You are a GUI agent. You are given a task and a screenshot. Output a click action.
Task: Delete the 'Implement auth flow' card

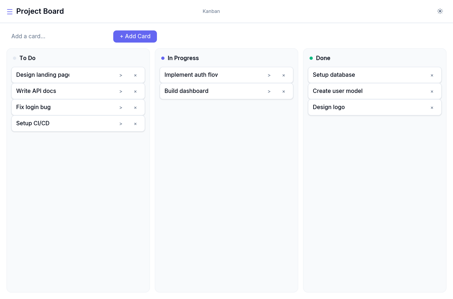click(284, 75)
